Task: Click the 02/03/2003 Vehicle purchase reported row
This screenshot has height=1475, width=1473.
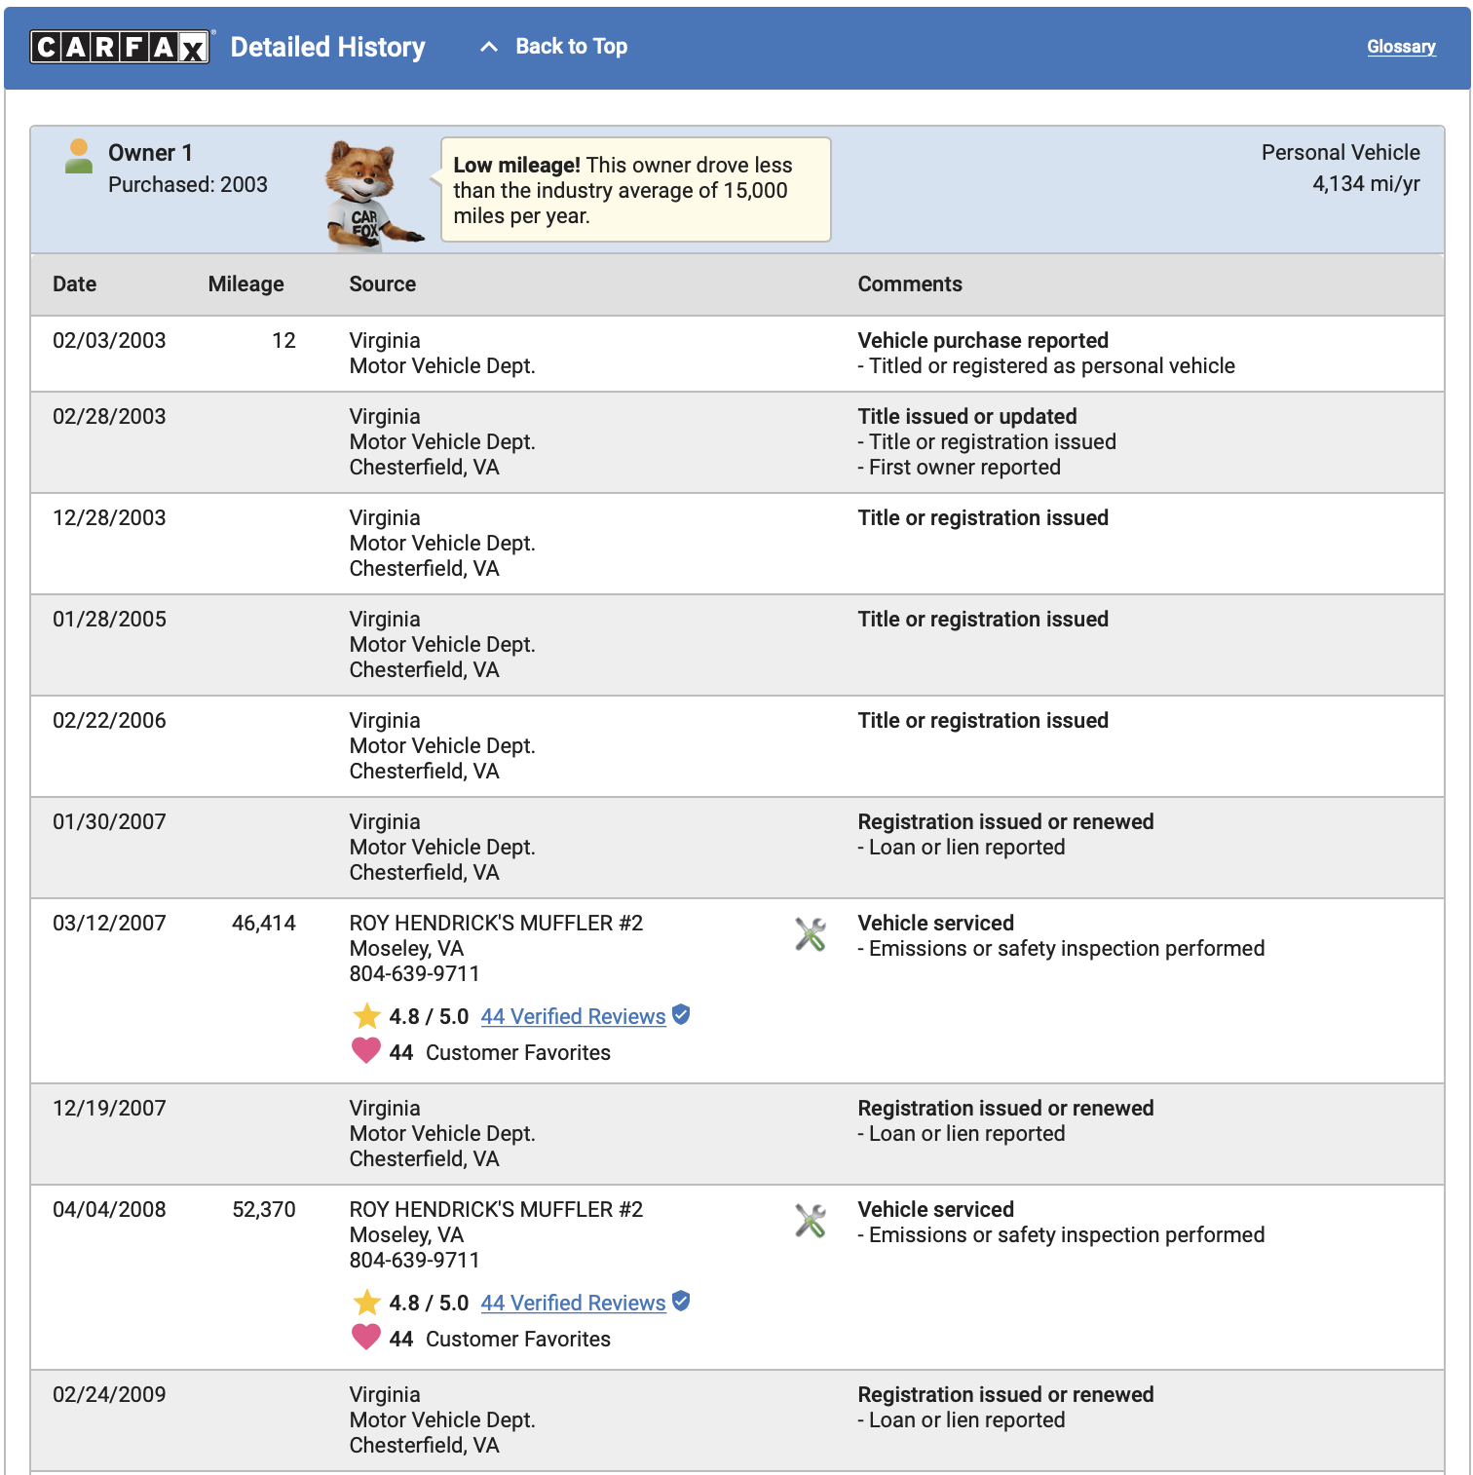Action: [x=736, y=354]
